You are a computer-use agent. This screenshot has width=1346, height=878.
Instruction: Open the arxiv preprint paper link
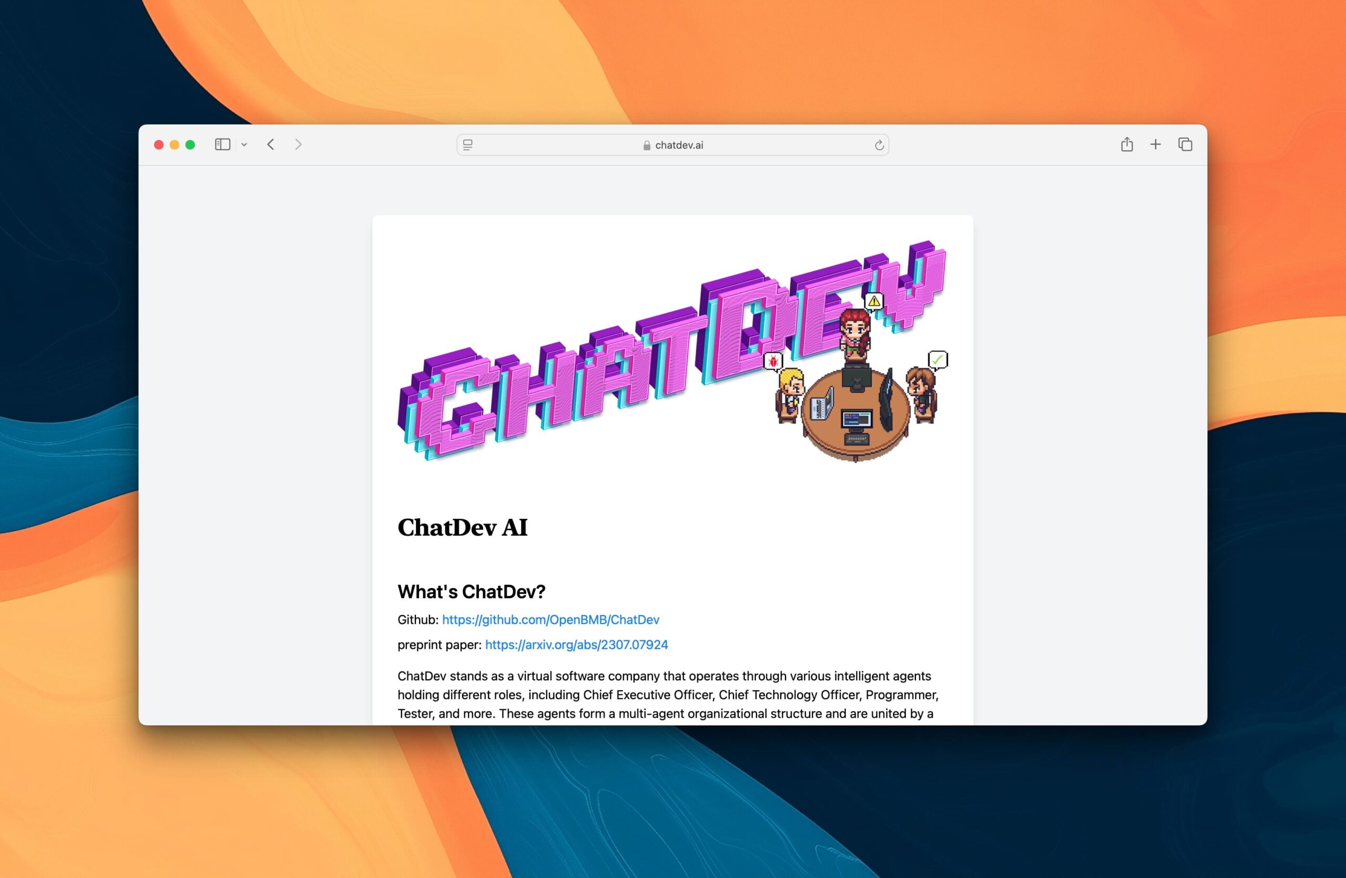click(x=576, y=645)
